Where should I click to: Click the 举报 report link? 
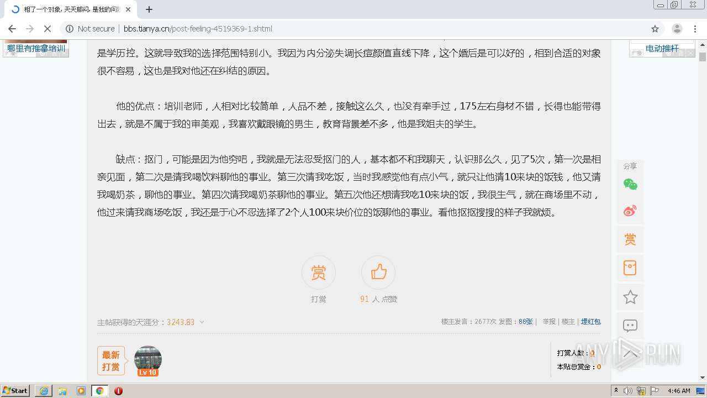click(x=548, y=321)
